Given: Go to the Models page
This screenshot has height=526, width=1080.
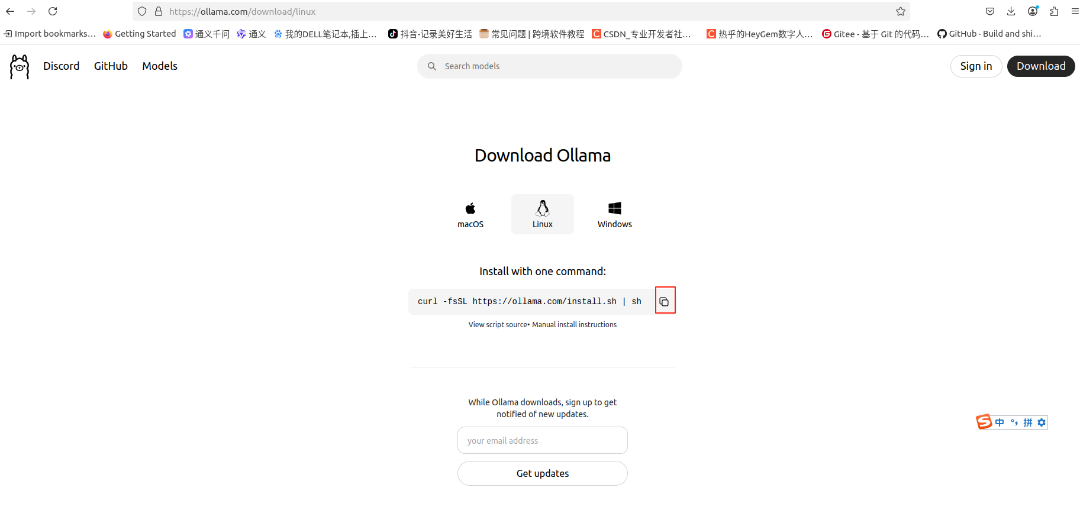Looking at the screenshot, I should point(160,66).
